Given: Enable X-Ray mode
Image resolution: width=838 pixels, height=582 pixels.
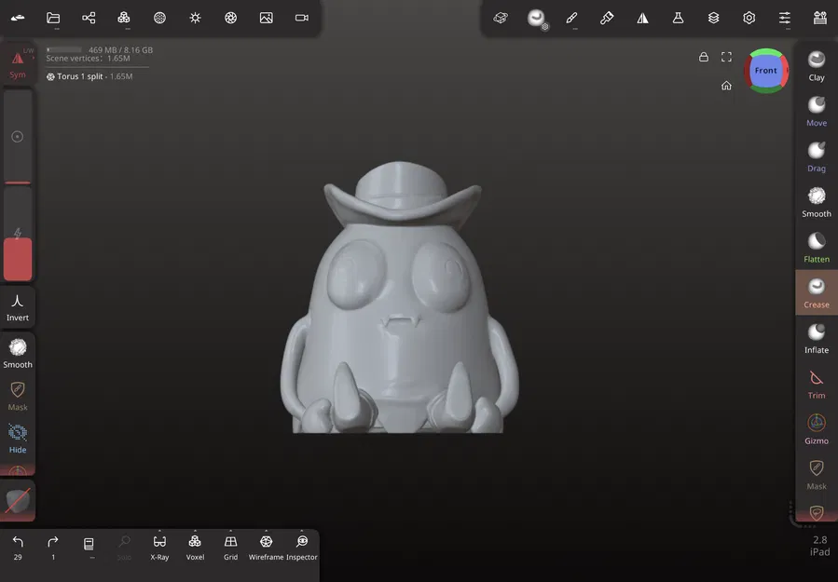Looking at the screenshot, I should pyautogui.click(x=159, y=545).
